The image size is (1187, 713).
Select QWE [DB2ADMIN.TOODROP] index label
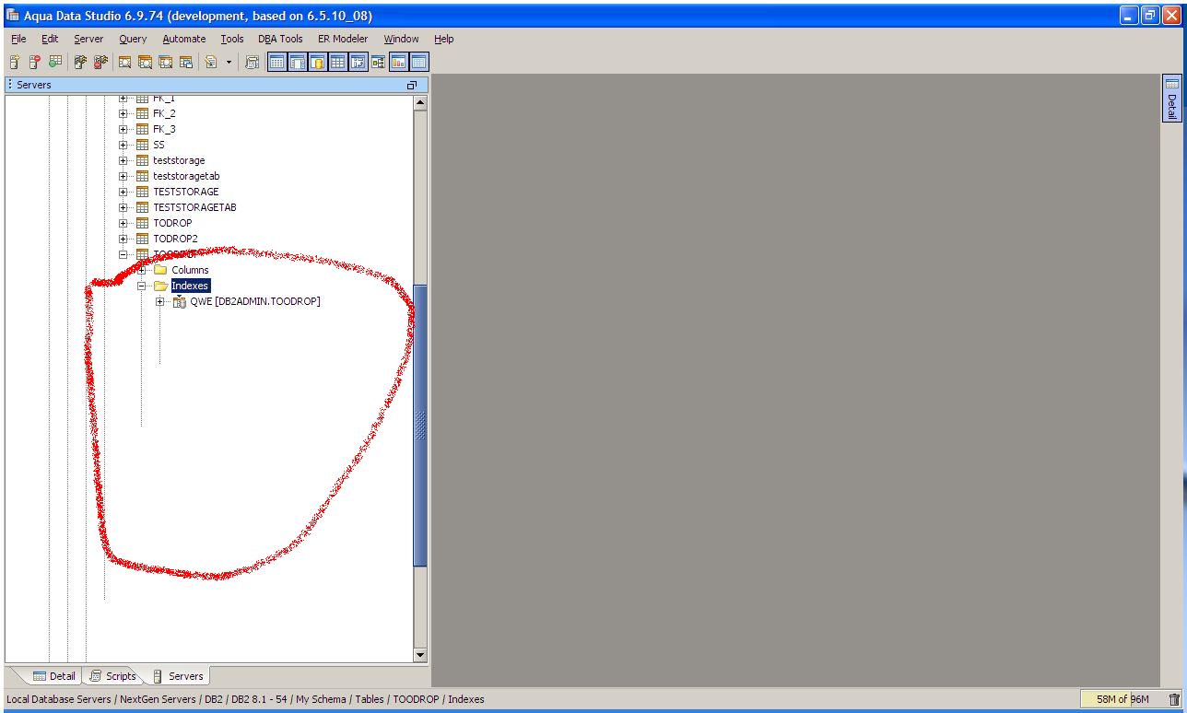(x=255, y=301)
